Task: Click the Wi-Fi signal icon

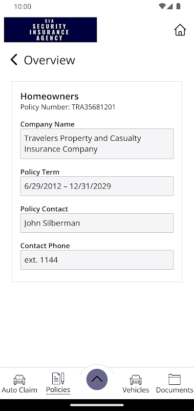Action: point(162,6)
